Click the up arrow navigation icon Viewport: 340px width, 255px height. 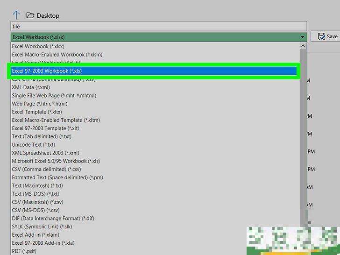coord(15,15)
